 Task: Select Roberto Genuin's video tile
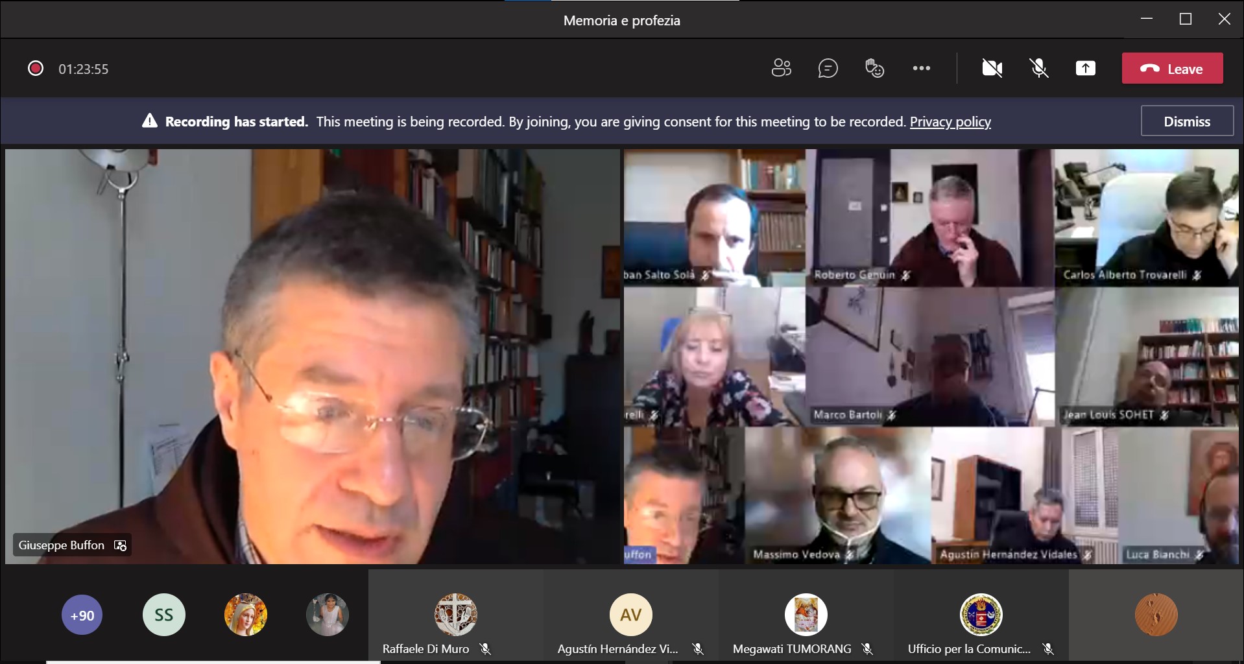click(929, 217)
